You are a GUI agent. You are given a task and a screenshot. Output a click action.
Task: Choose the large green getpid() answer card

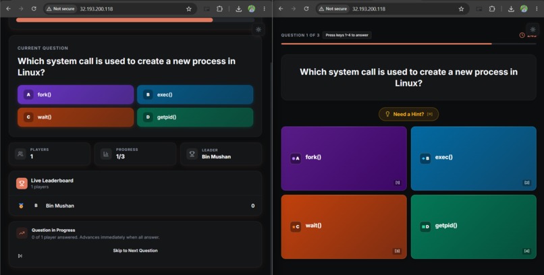click(x=474, y=227)
